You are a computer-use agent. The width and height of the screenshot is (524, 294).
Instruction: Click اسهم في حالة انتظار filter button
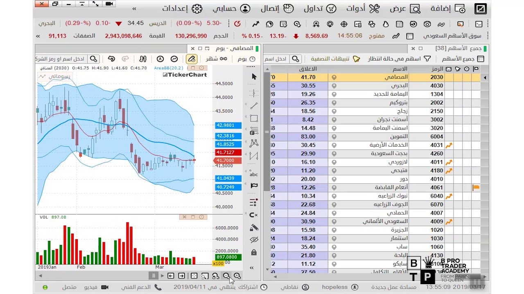pyautogui.click(x=399, y=59)
